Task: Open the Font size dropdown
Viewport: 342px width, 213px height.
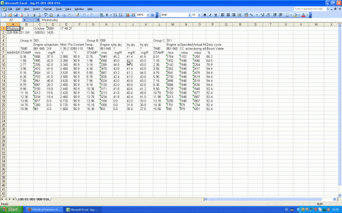Action: (x=199, y=15)
